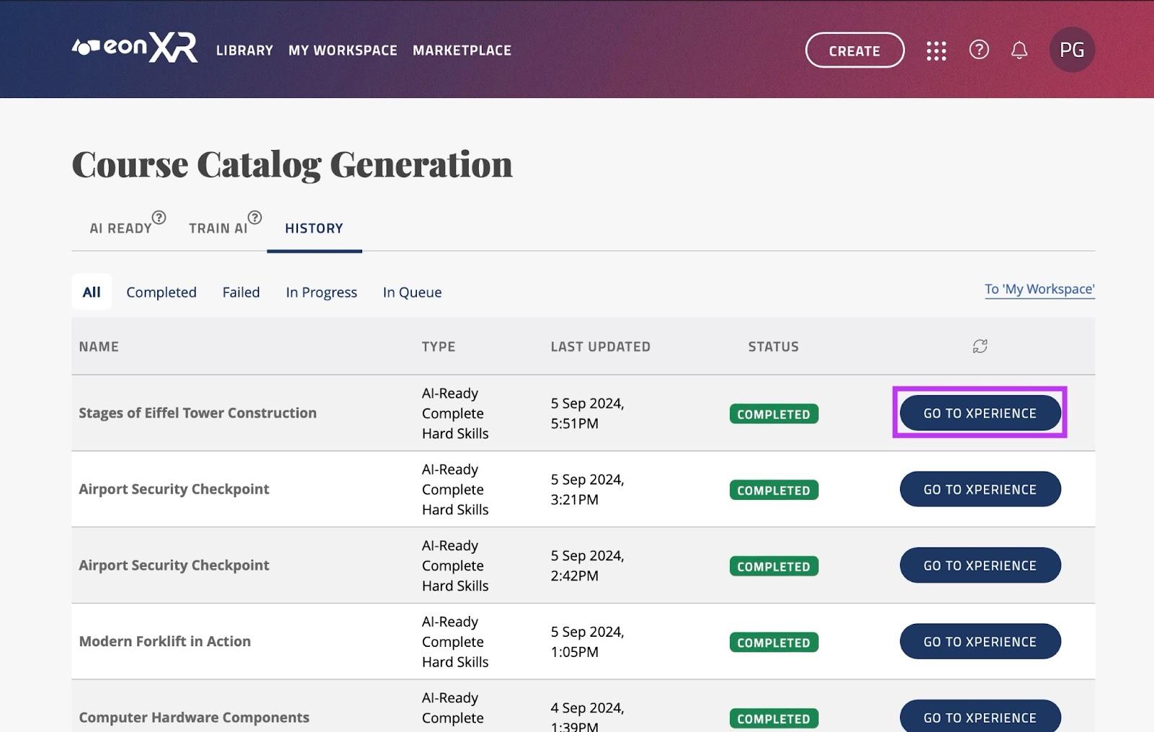Click the type cell of the Eiffel Tower row
The width and height of the screenshot is (1154, 732).
coord(455,413)
